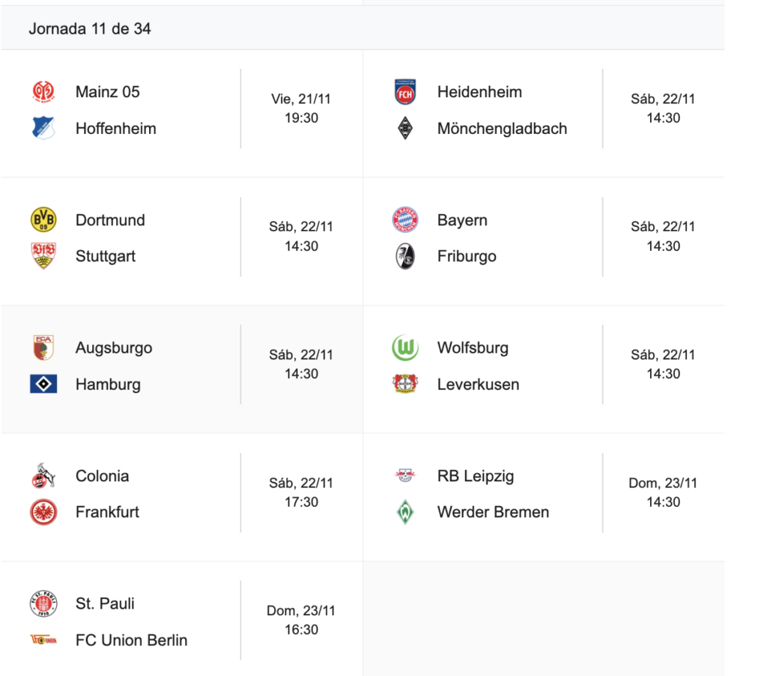Click the Bayern Munich crest icon

405,220
